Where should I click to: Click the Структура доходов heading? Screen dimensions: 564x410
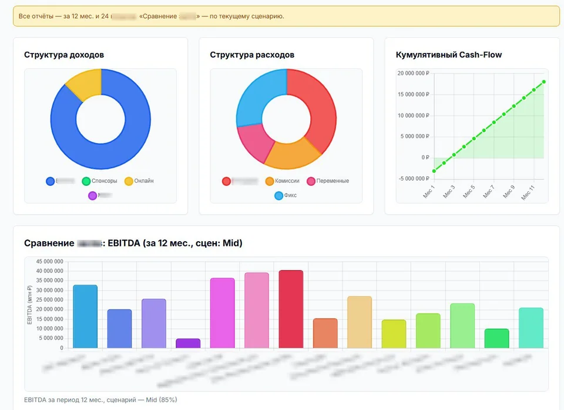(x=64, y=55)
